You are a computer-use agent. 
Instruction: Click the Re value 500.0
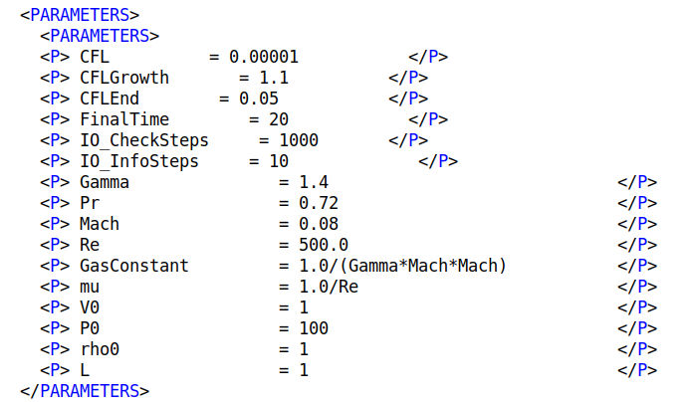[324, 245]
